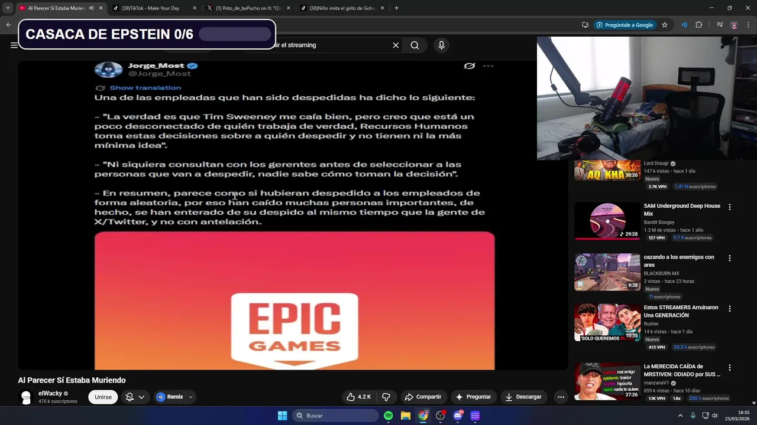The image size is (757, 425).
Task: Open the Extensions puzzle icon
Action: coord(698,25)
